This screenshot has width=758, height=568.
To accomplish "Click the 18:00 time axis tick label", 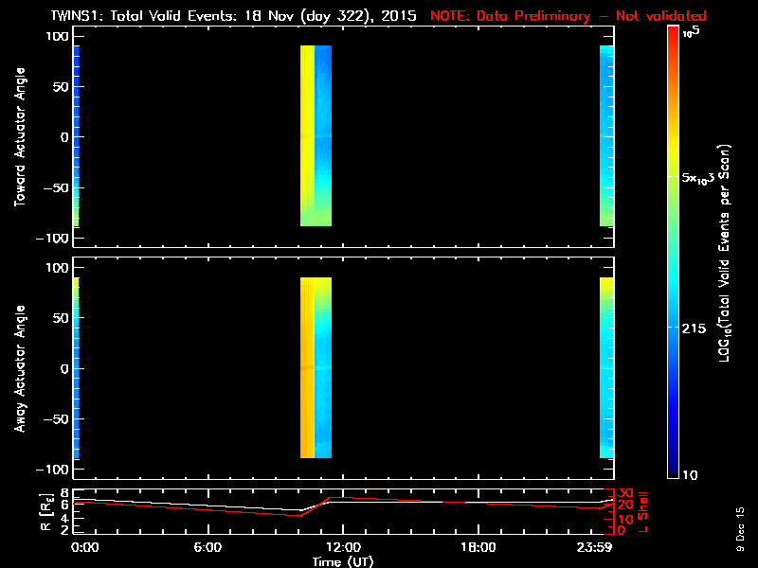I will (478, 548).
